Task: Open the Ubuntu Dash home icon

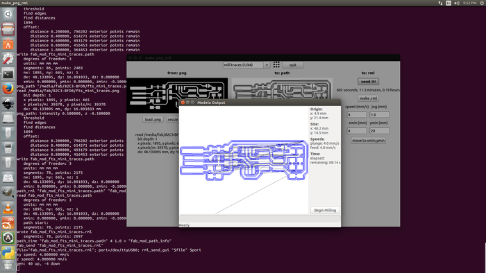Action: coord(8,15)
